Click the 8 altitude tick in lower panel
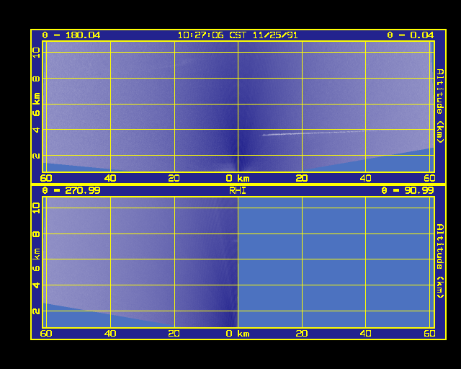This screenshot has width=461, height=369. pyautogui.click(x=37, y=234)
